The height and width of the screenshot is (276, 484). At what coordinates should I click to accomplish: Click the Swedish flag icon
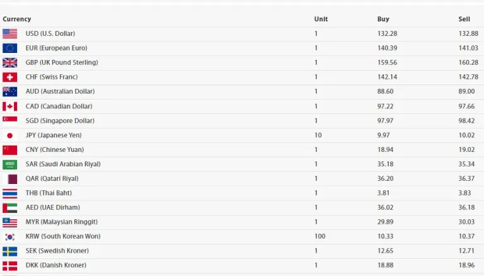click(10, 251)
